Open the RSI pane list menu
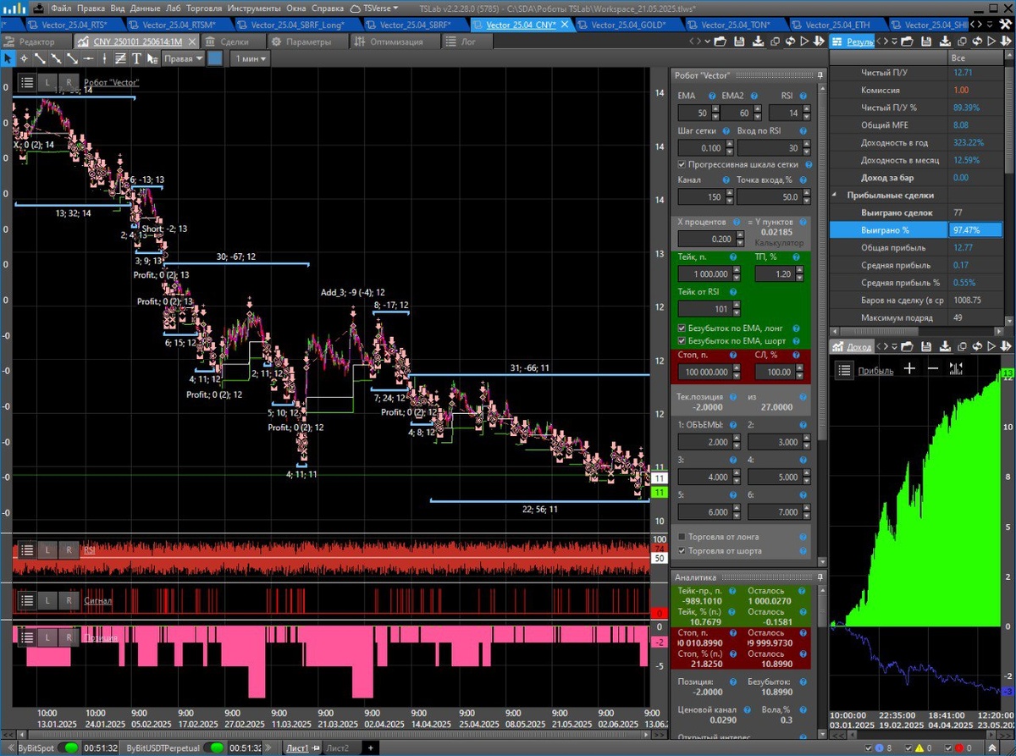Image resolution: width=1016 pixels, height=756 pixels. [27, 550]
